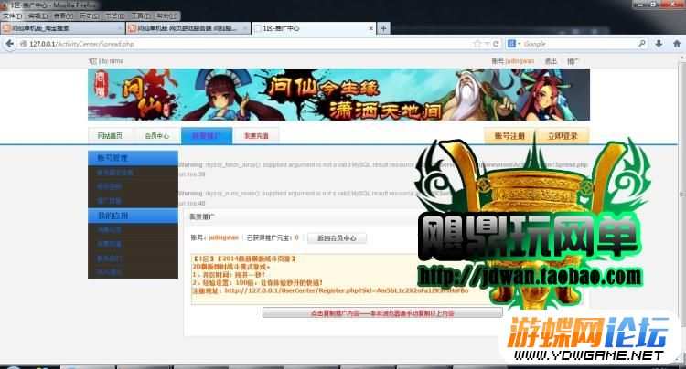Click the Firefox logo in title bar
686x369 pixels.
[x=5, y=5]
